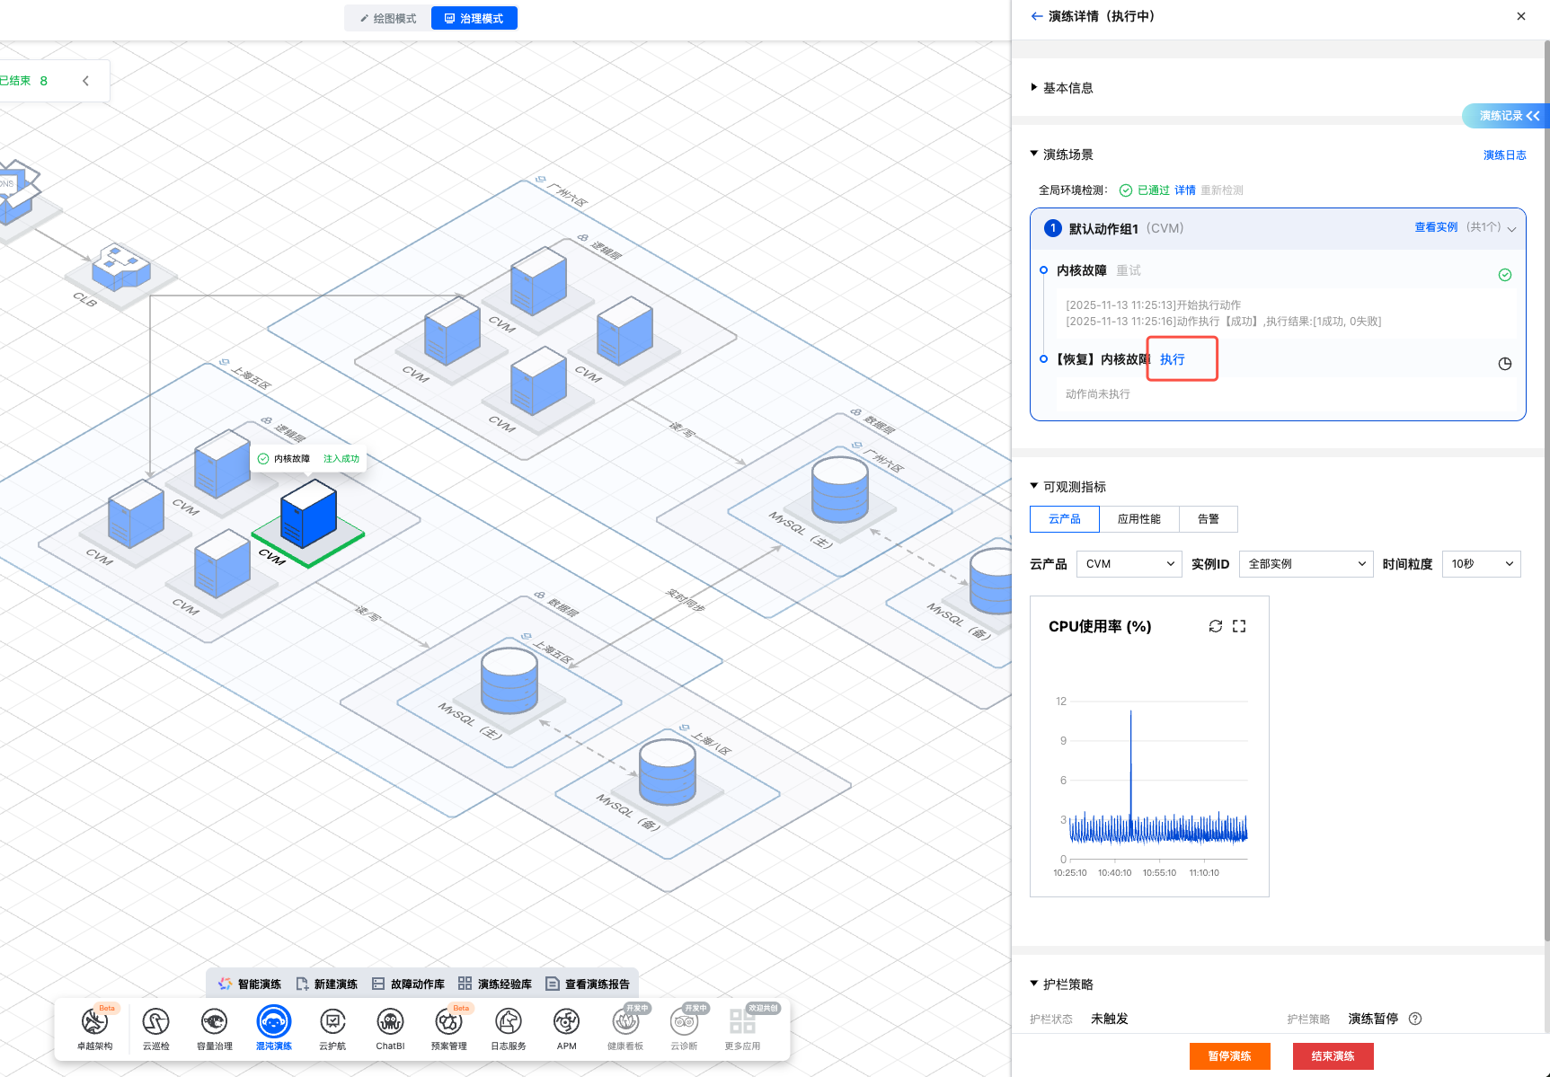Switch to 治理模式 mode

coord(474,18)
